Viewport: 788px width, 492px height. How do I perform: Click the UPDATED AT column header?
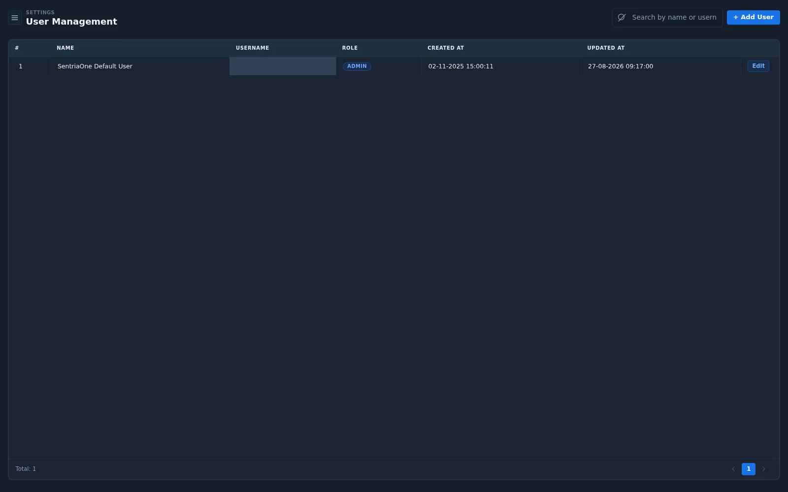pos(605,48)
